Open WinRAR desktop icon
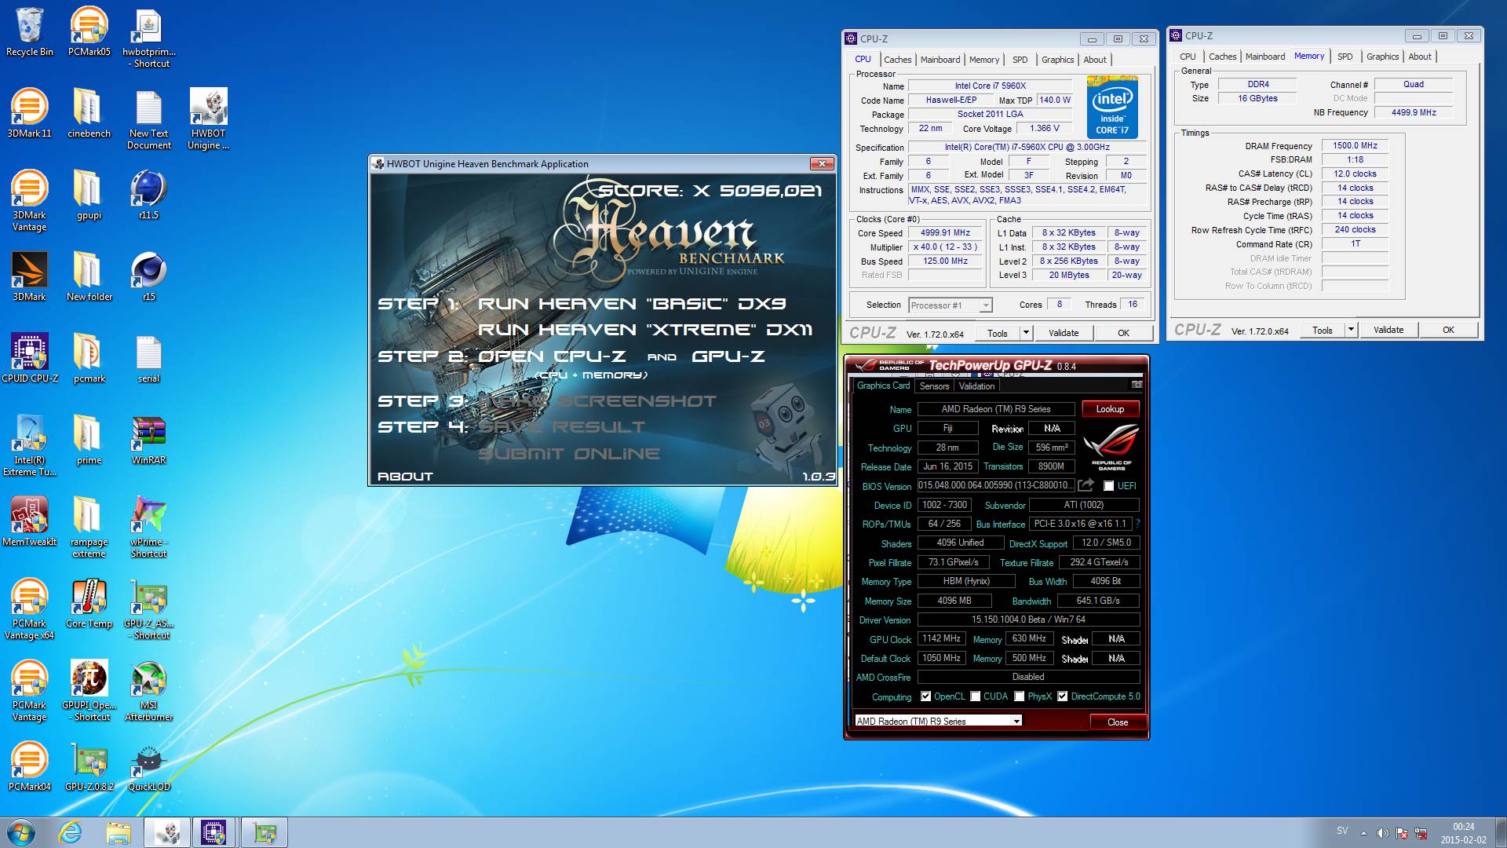Screen dimensions: 1507x848 click(148, 440)
